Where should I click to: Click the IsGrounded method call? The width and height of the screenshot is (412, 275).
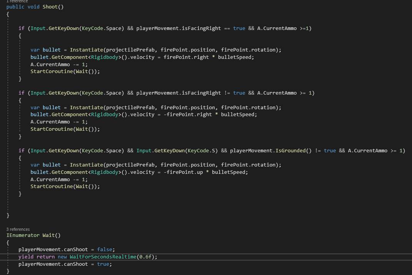pyautogui.click(x=290, y=150)
